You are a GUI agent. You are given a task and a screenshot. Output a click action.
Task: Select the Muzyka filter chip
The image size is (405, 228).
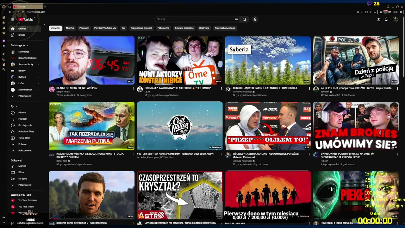(x=70, y=28)
